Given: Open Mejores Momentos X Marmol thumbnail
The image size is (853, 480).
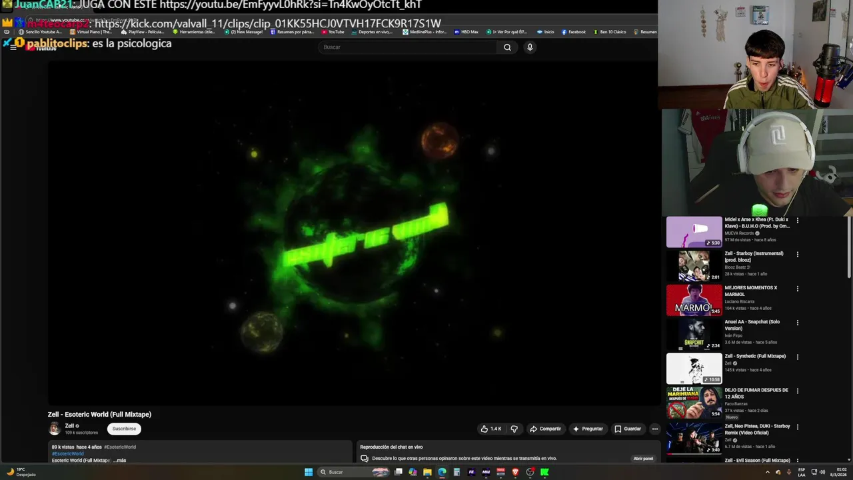Looking at the screenshot, I should pyautogui.click(x=694, y=300).
